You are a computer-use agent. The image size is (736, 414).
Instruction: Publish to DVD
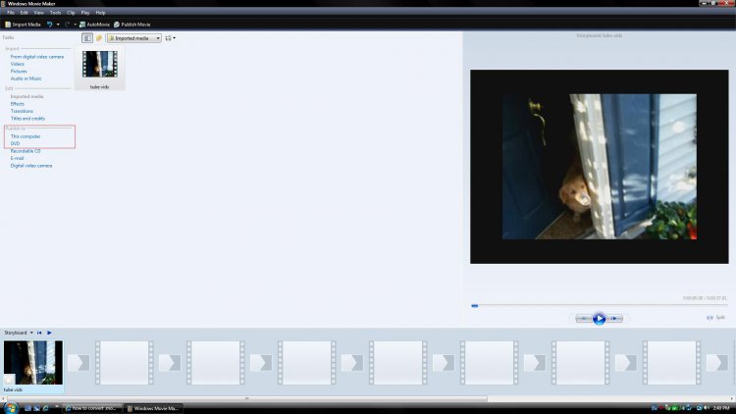[x=15, y=143]
